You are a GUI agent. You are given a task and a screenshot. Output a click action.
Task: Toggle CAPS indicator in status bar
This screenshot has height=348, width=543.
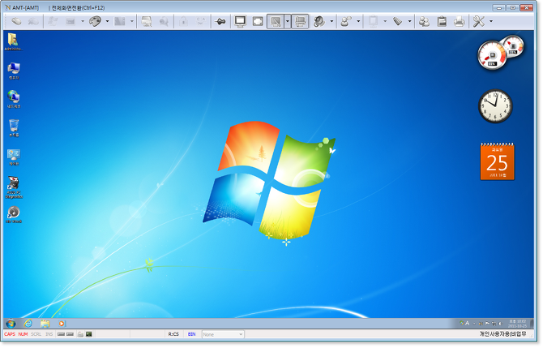click(x=10, y=334)
